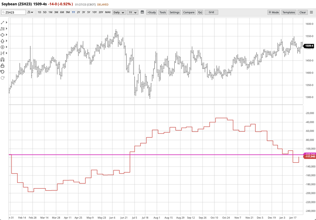Expand the shape tool options chevron
Screen dimensions: 316x220
click(x=6, y=35)
